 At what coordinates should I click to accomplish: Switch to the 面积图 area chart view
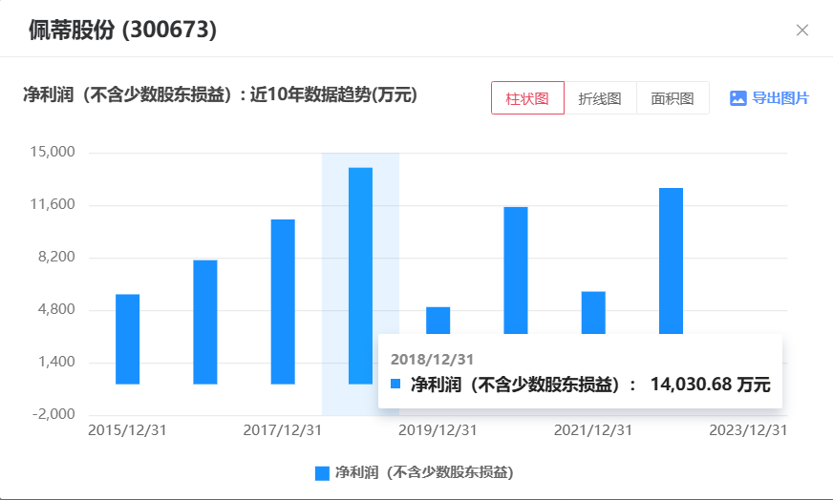click(x=673, y=98)
